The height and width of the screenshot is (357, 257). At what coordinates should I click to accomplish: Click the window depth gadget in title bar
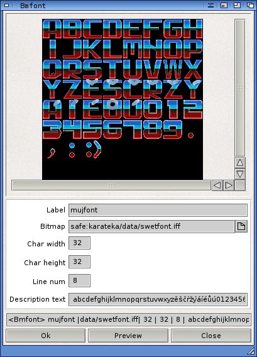250,5
